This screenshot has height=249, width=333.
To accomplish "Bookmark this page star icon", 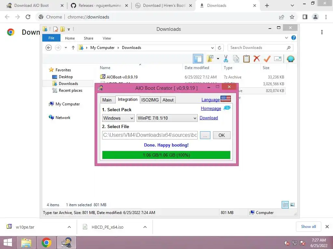I will click(x=292, y=17).
